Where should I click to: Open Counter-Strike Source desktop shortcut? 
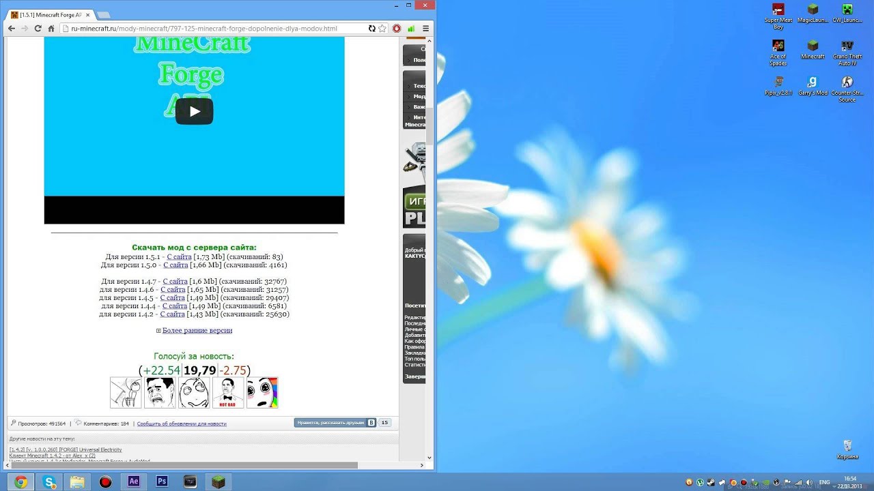(847, 89)
